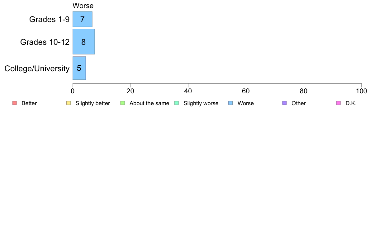Image resolution: width=370 pixels, height=229 pixels.
Task: Select the Grades 1-9 bar showing 7
Action: pyautogui.click(x=82, y=19)
